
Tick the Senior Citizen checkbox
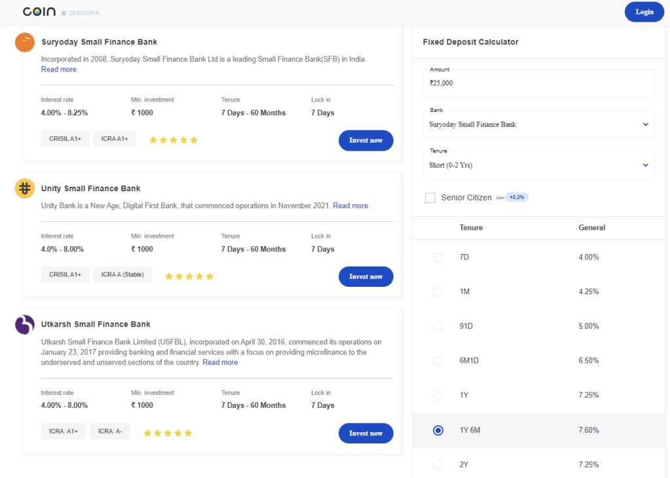[431, 198]
